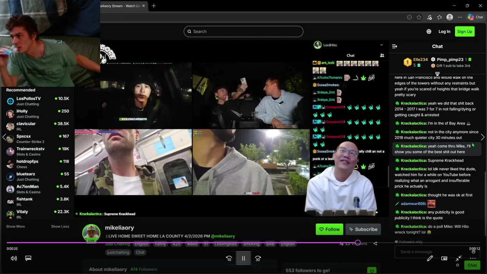The image size is (487, 274).
Task: Select the Chill stream tag
Action: (x=140, y=252)
